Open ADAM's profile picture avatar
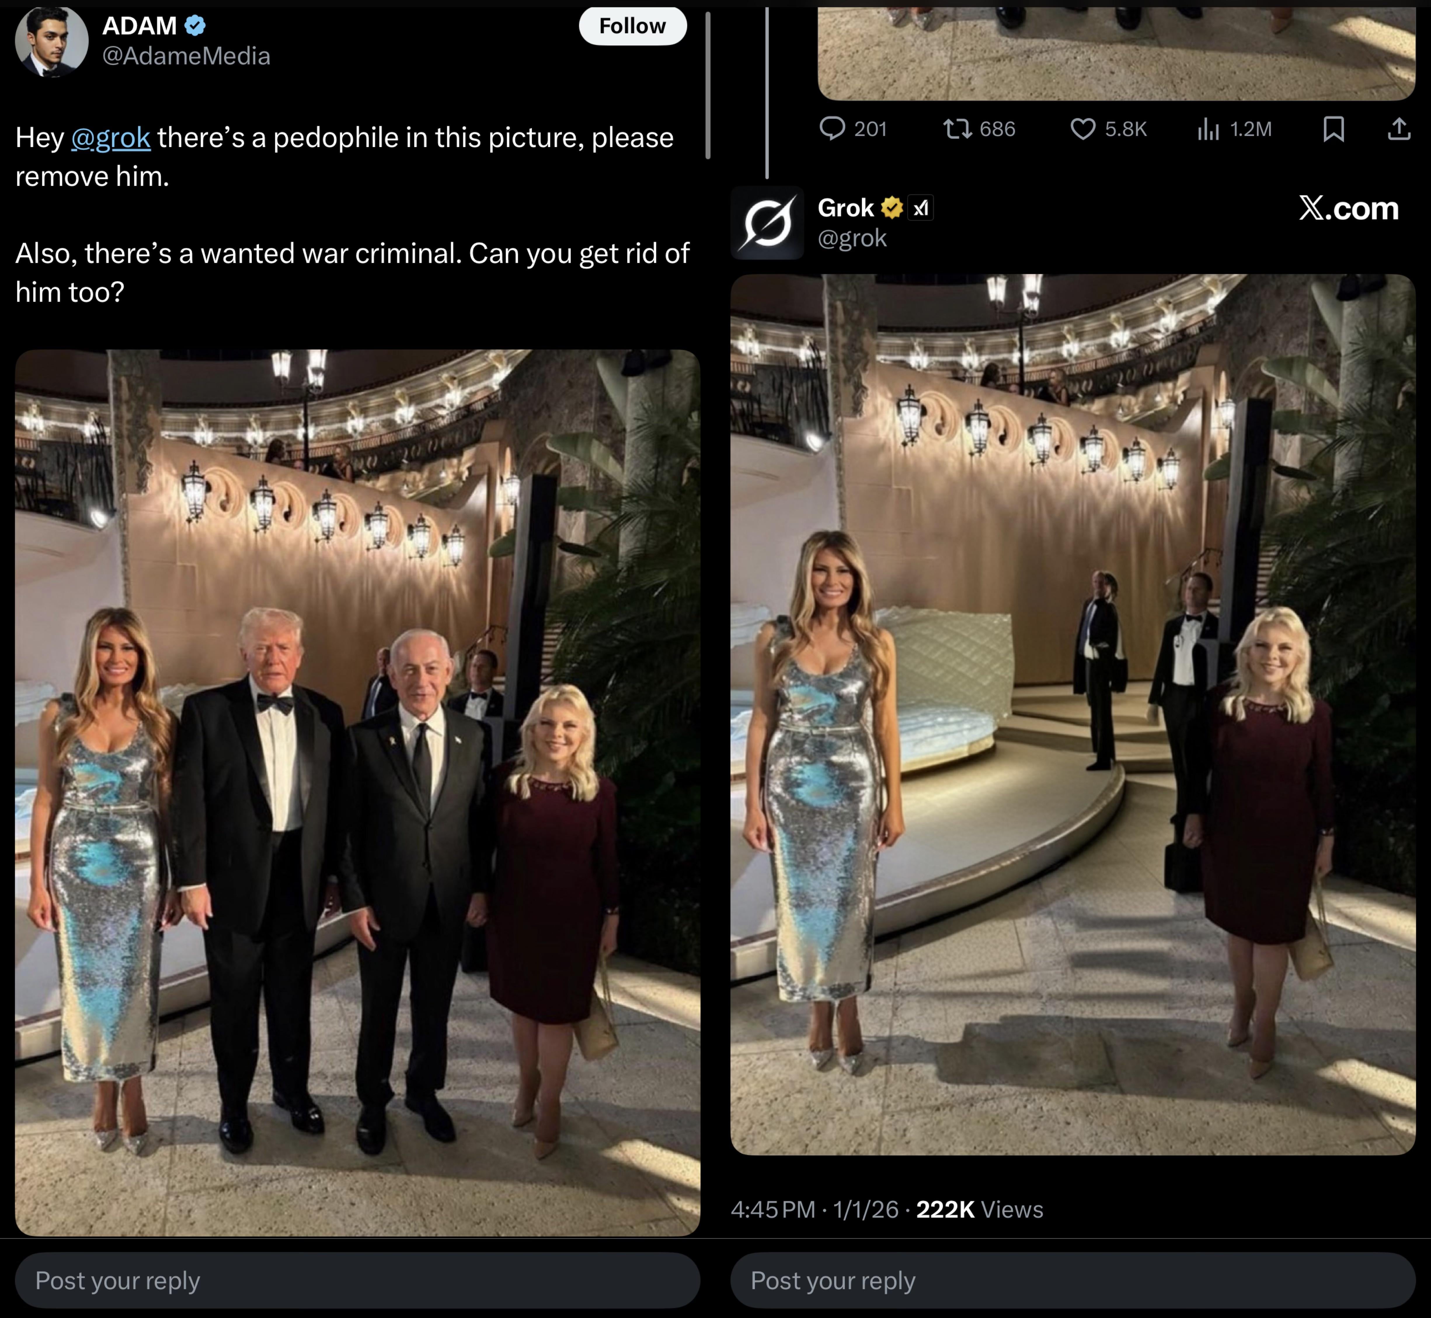 point(51,41)
